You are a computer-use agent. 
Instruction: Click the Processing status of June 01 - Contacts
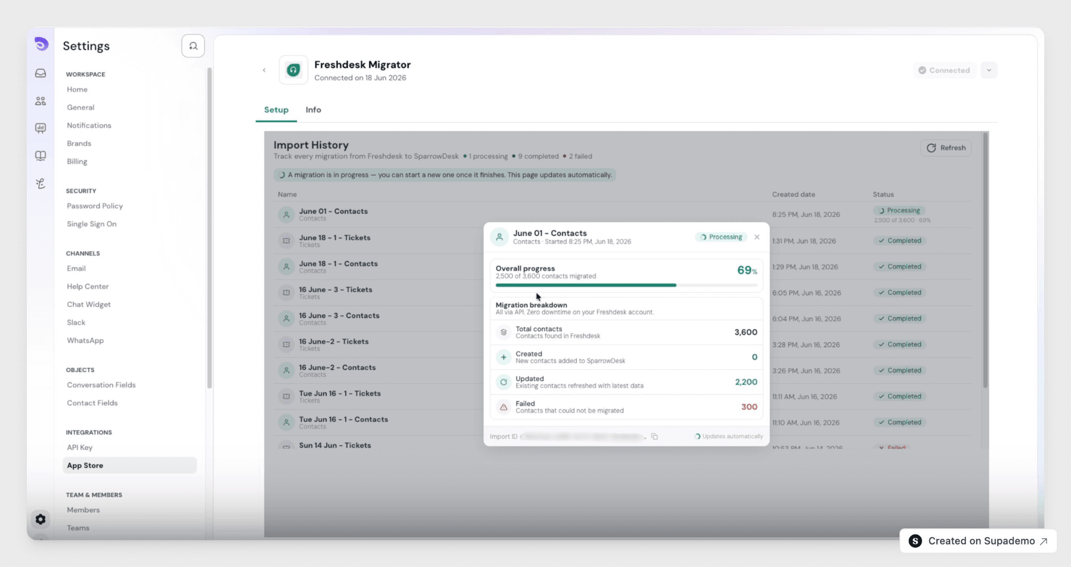pos(898,211)
